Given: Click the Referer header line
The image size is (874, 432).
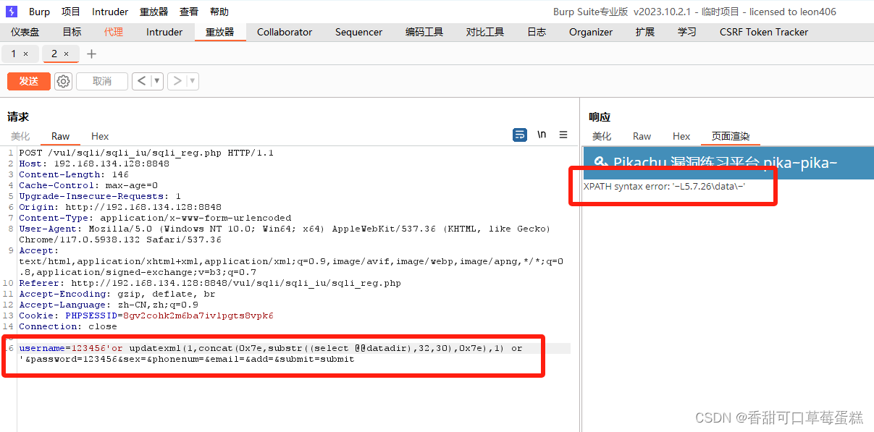Looking at the screenshot, I should (x=210, y=283).
